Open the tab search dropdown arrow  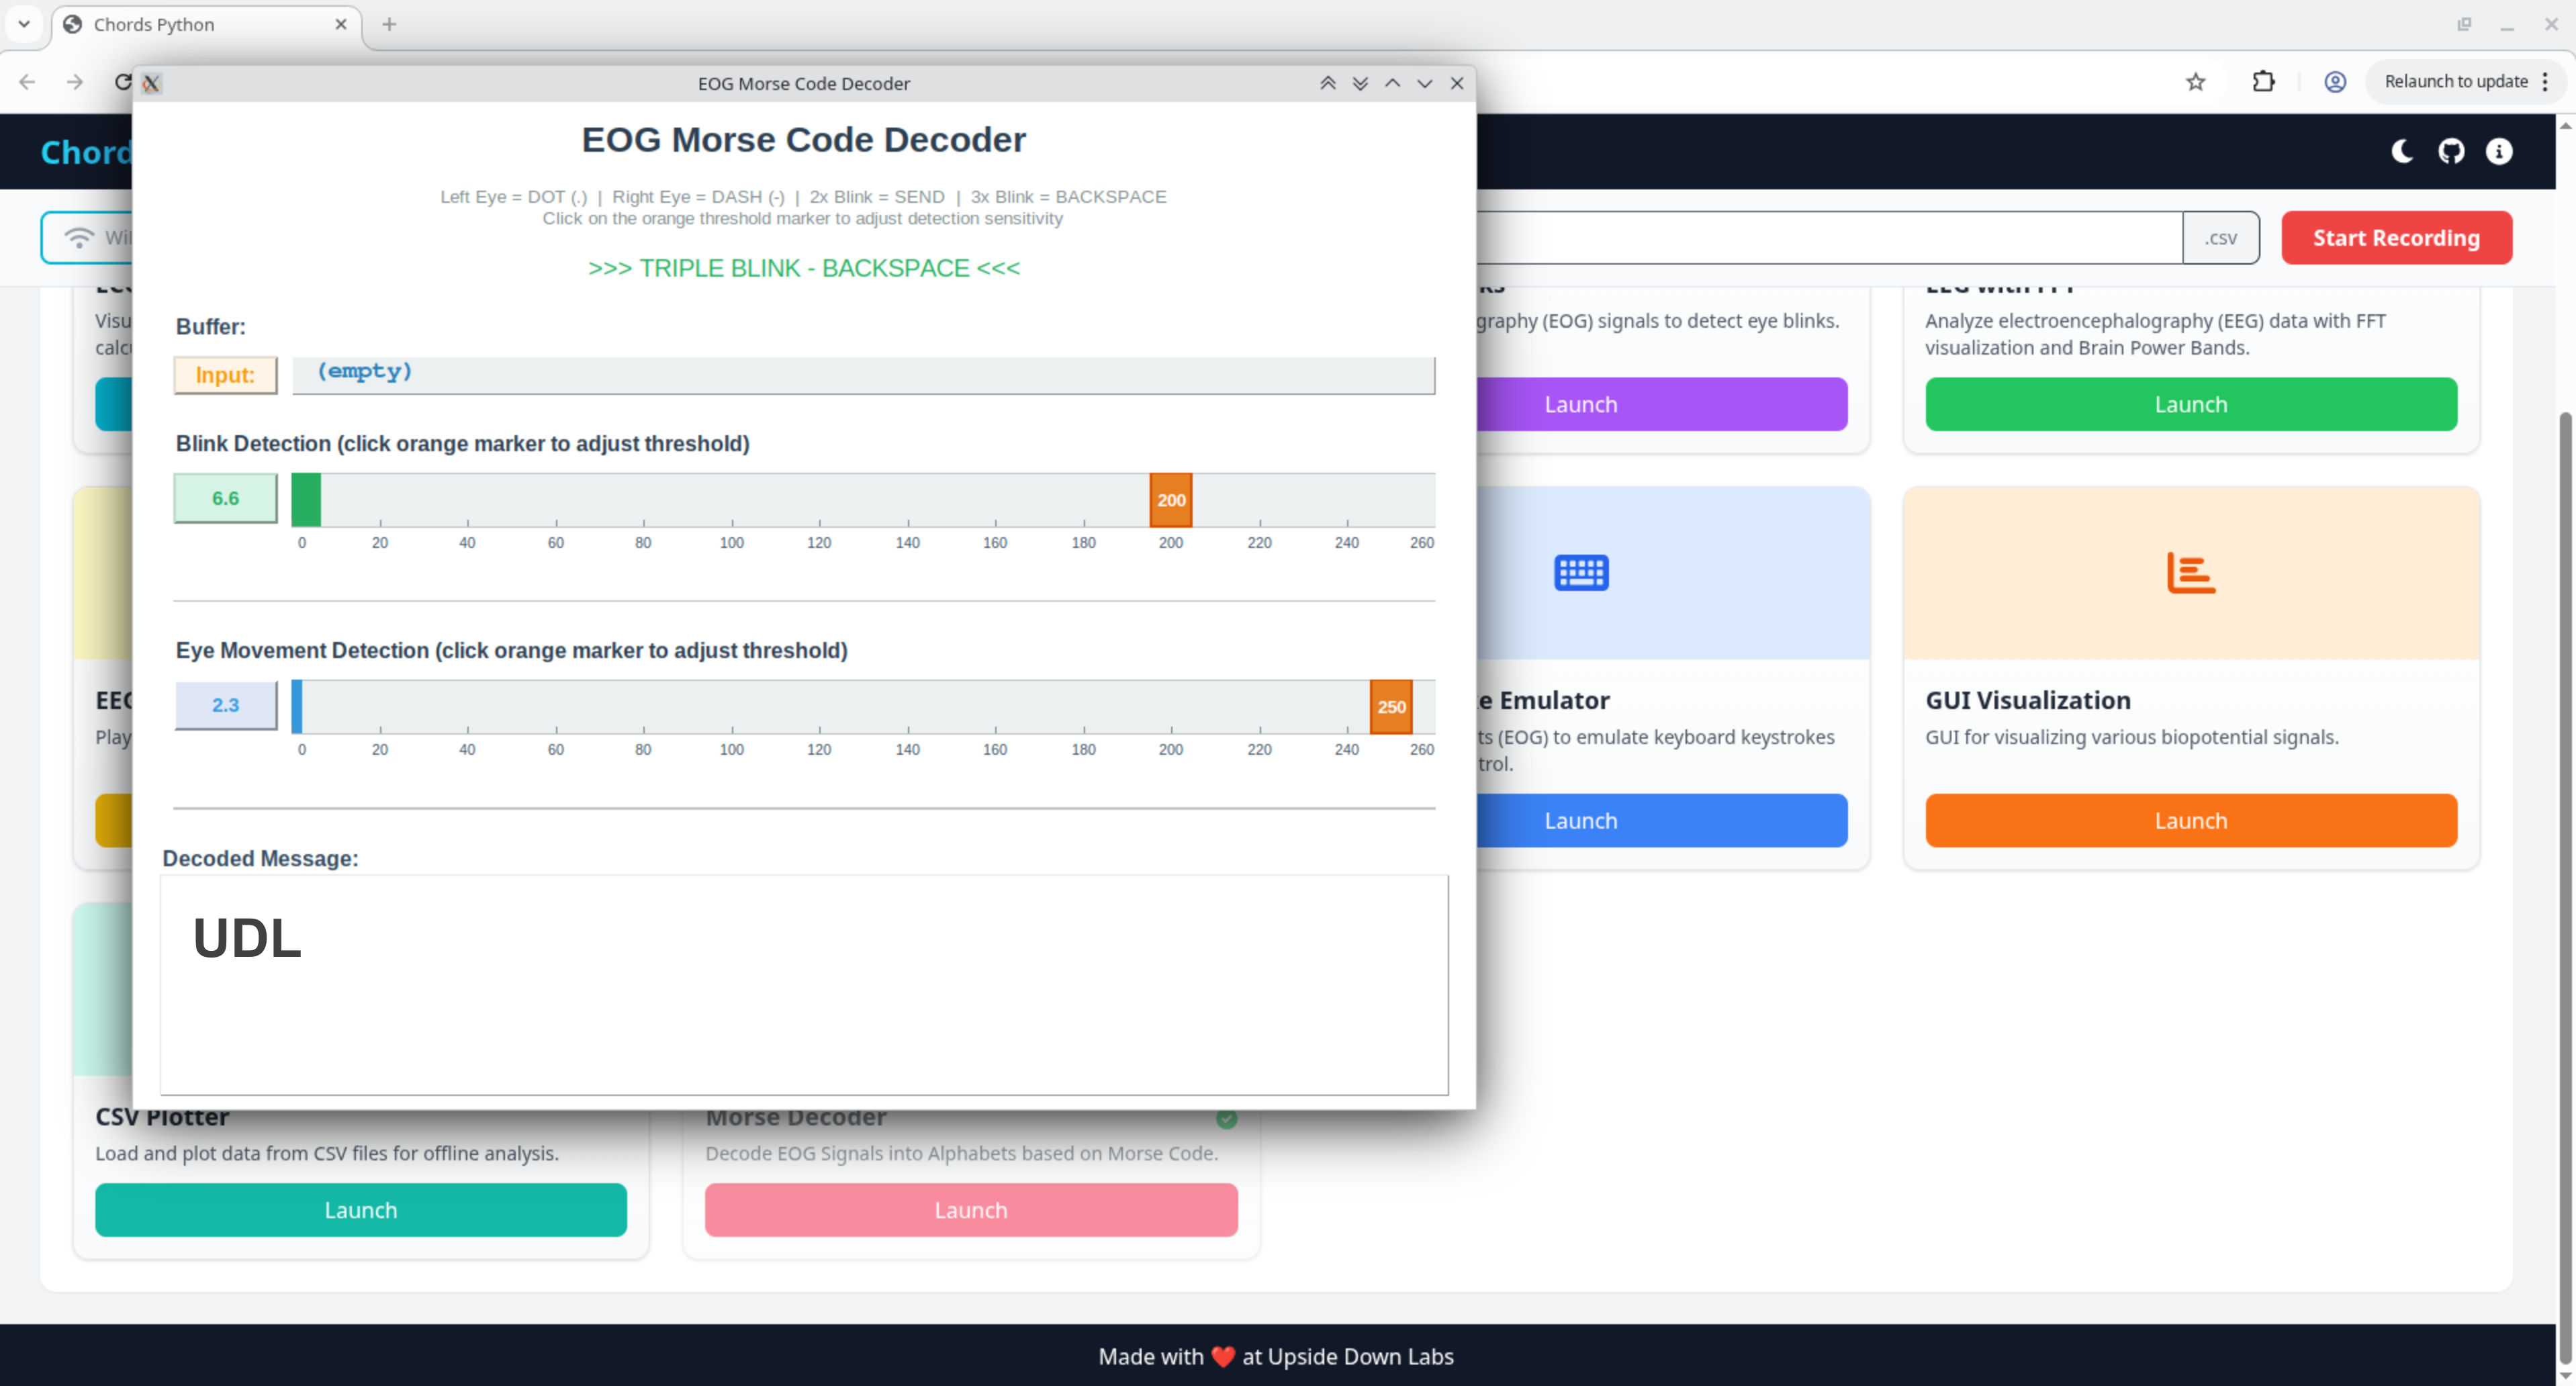[24, 24]
